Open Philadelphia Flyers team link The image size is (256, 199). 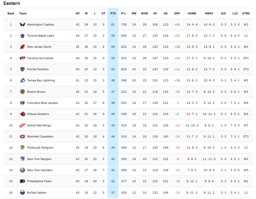(39, 181)
